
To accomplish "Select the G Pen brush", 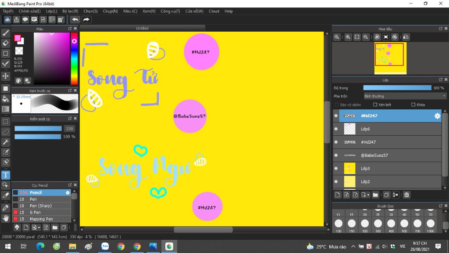I will 42,213.
